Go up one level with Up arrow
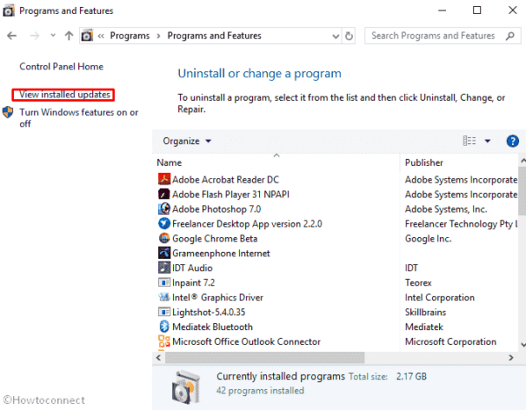Viewport: 526px width, 410px height. 68,36
